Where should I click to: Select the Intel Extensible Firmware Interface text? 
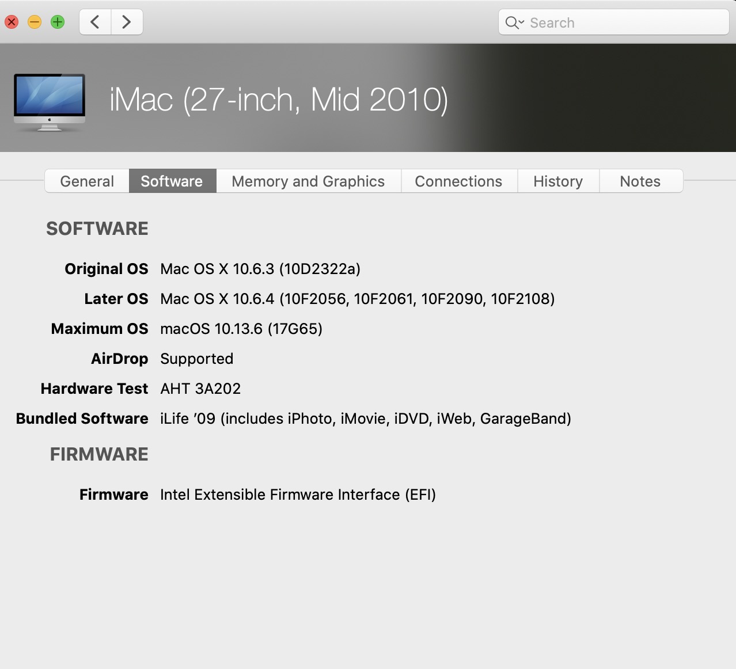pyautogui.click(x=298, y=495)
